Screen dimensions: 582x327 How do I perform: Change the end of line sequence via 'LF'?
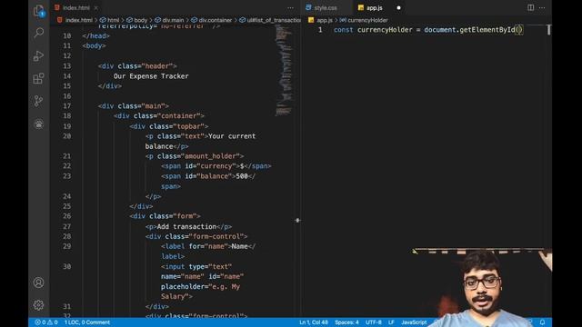click(391, 322)
